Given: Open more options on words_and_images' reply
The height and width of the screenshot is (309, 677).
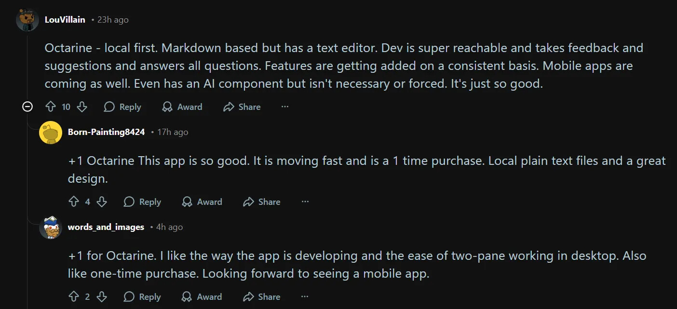Looking at the screenshot, I should 305,296.
